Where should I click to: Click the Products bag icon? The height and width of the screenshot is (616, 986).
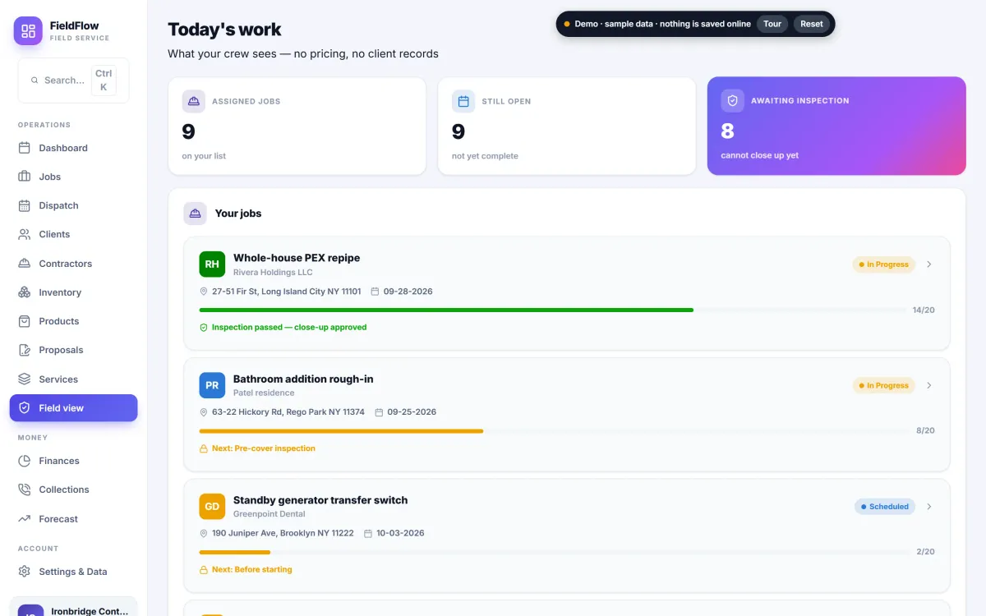(x=25, y=321)
